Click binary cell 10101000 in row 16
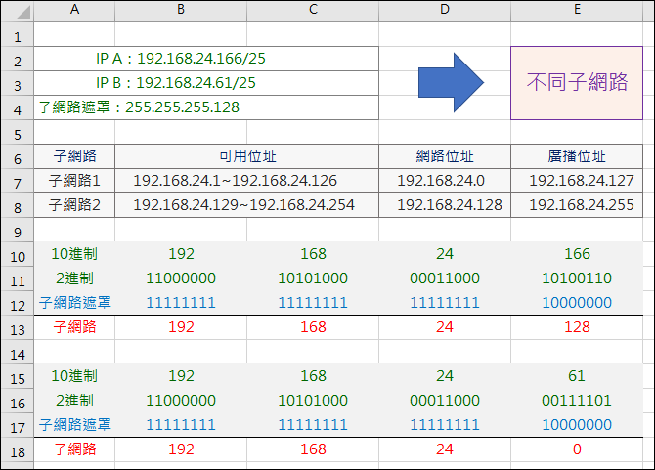The height and width of the screenshot is (470, 655). [x=313, y=401]
